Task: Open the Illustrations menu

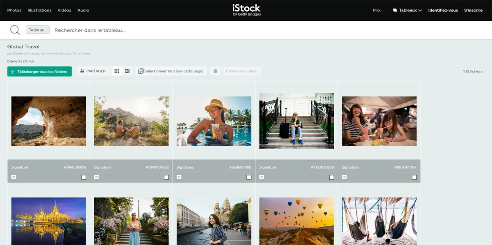Action: [39, 10]
